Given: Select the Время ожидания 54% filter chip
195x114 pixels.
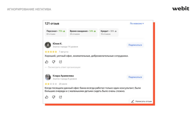Looking at the screenshot, I should pyautogui.click(x=83, y=32).
